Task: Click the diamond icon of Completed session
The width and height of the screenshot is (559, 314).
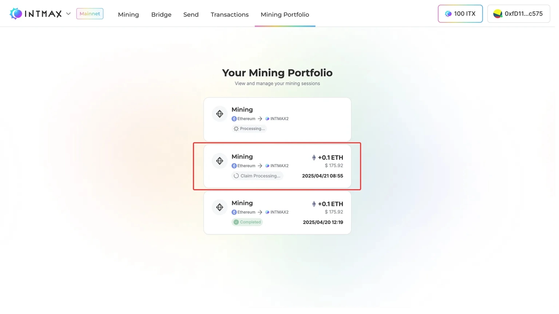Action: click(x=219, y=207)
